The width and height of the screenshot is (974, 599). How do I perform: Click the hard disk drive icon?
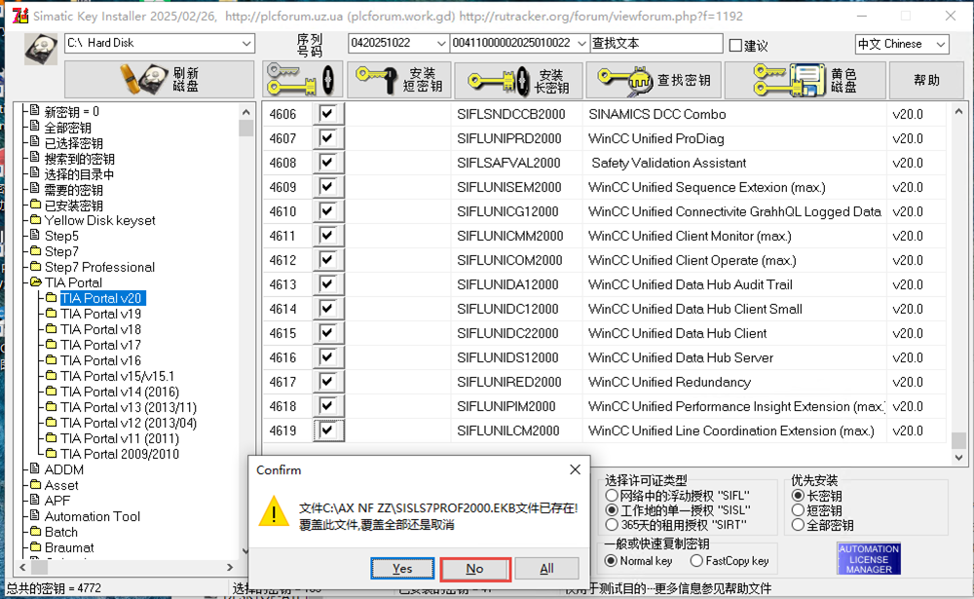click(x=40, y=49)
